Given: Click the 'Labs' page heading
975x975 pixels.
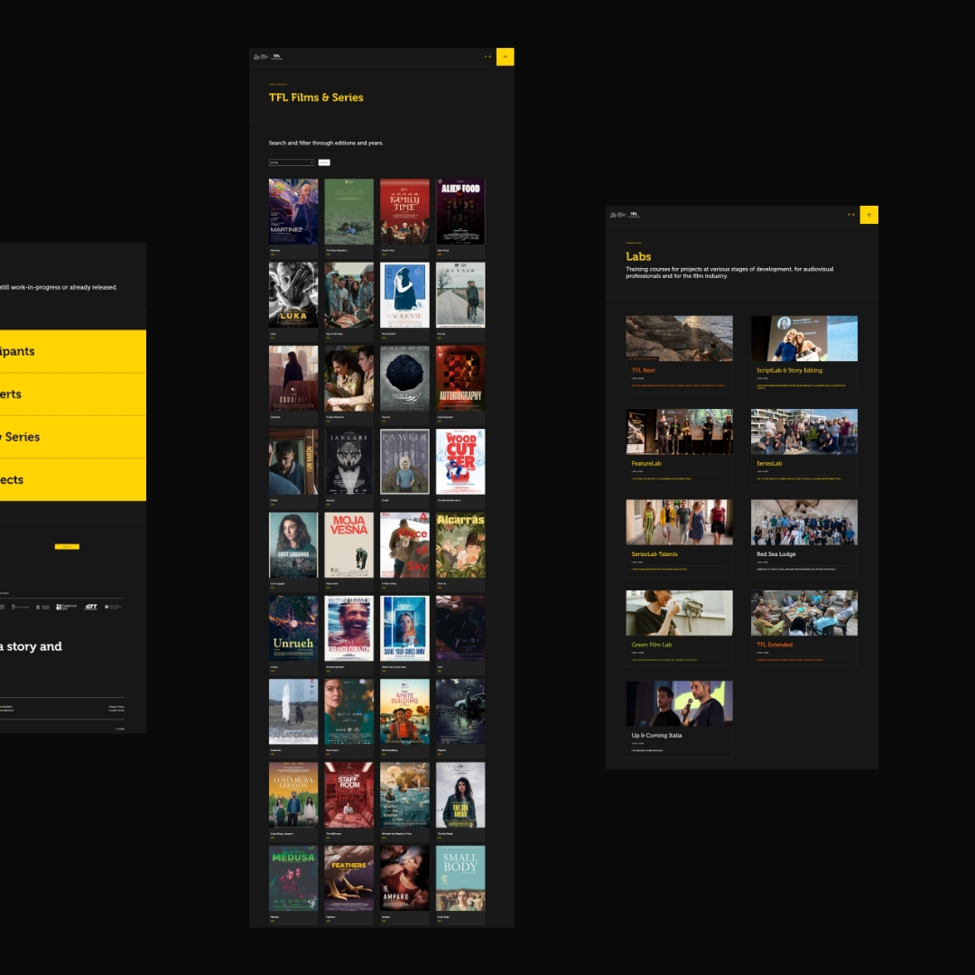Looking at the screenshot, I should (x=638, y=256).
